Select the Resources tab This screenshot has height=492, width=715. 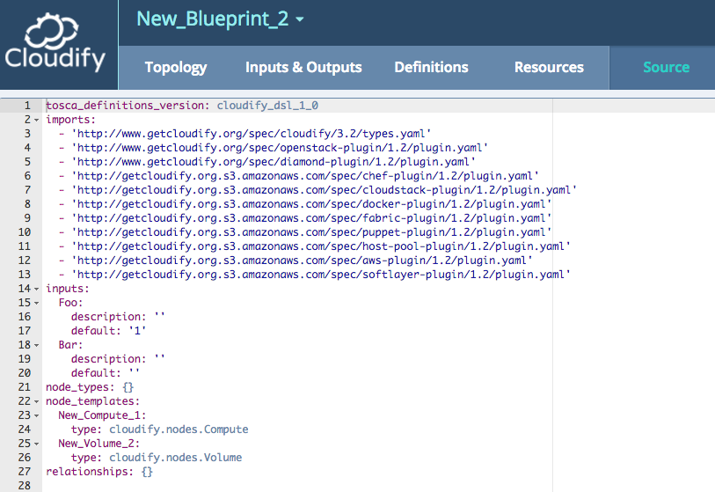(549, 68)
